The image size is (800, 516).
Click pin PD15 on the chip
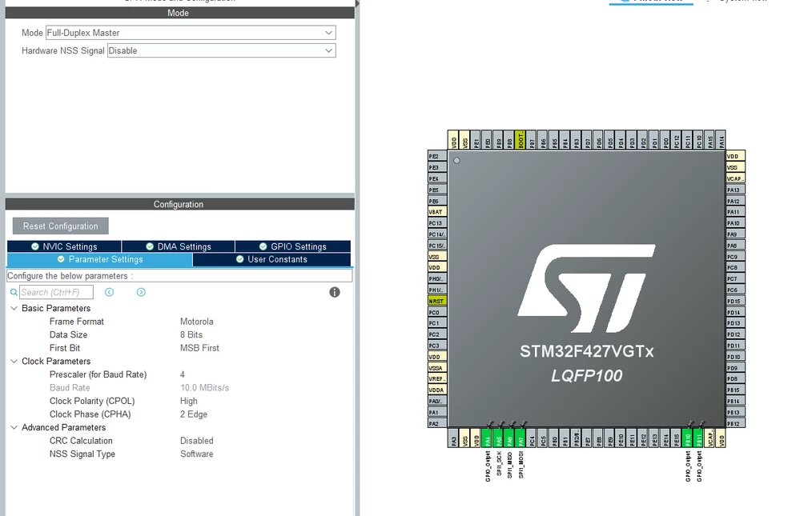pyautogui.click(x=736, y=301)
